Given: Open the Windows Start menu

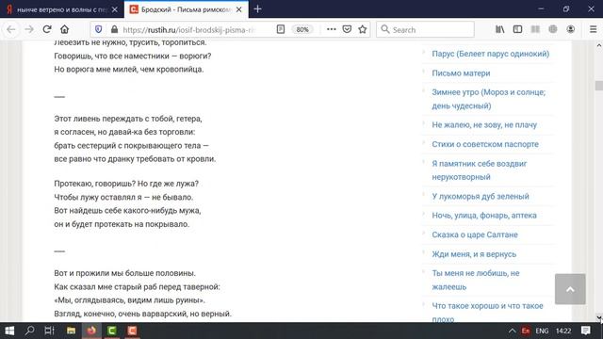Looking at the screenshot, I should pyautogui.click(x=9, y=331).
